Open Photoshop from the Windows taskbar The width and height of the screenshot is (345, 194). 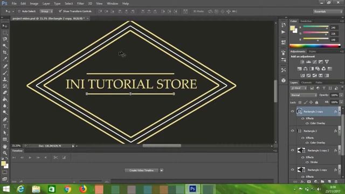click(x=192, y=189)
